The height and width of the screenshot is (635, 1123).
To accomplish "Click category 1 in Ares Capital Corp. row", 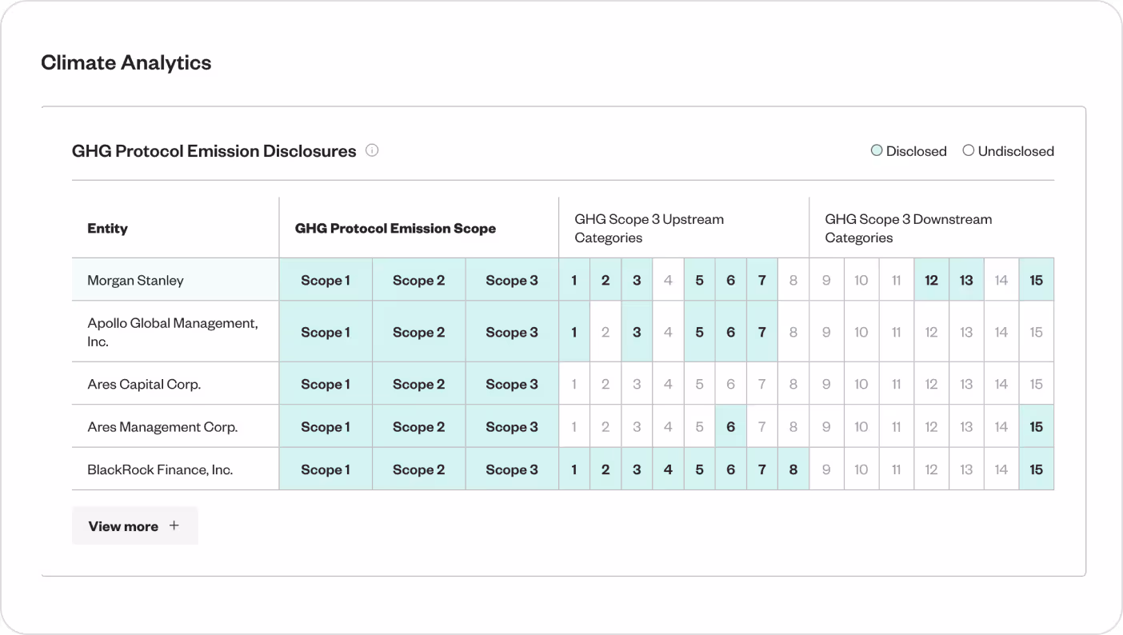I will pos(574,384).
